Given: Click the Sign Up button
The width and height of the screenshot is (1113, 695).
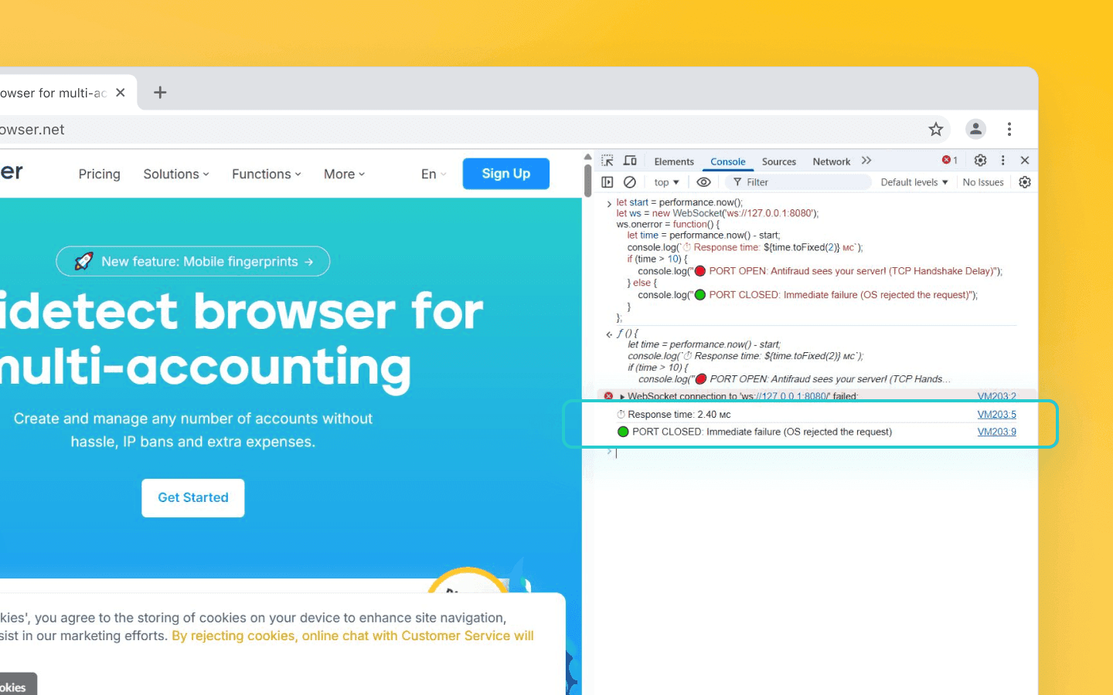Looking at the screenshot, I should (506, 174).
